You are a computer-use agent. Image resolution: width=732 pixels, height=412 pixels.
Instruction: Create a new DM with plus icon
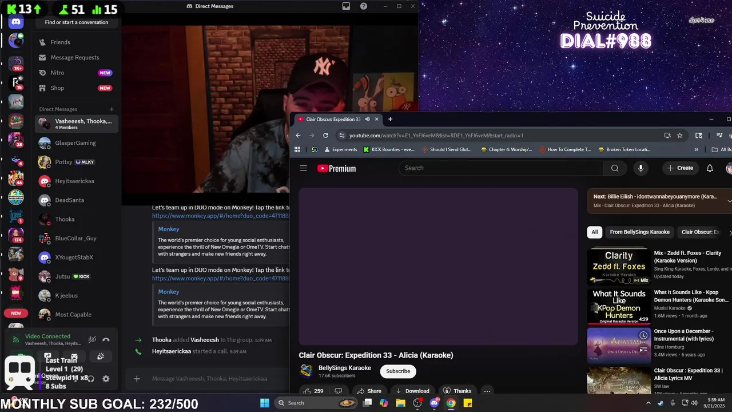coord(112,109)
